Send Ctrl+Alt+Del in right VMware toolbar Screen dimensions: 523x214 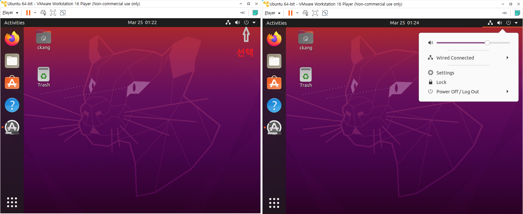coord(305,13)
